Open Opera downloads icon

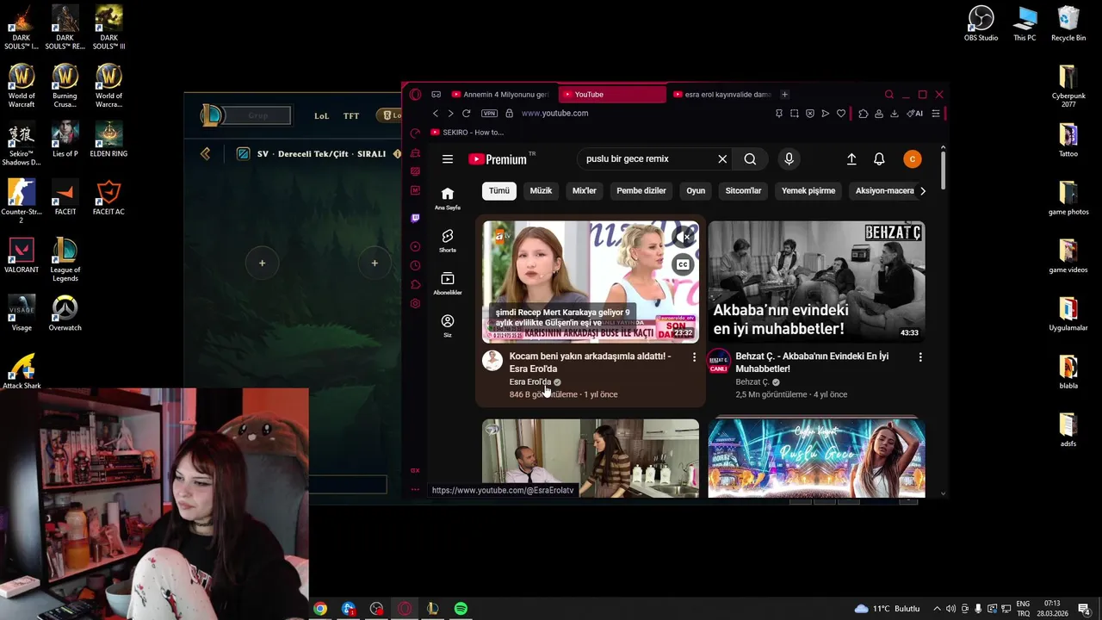pos(895,114)
